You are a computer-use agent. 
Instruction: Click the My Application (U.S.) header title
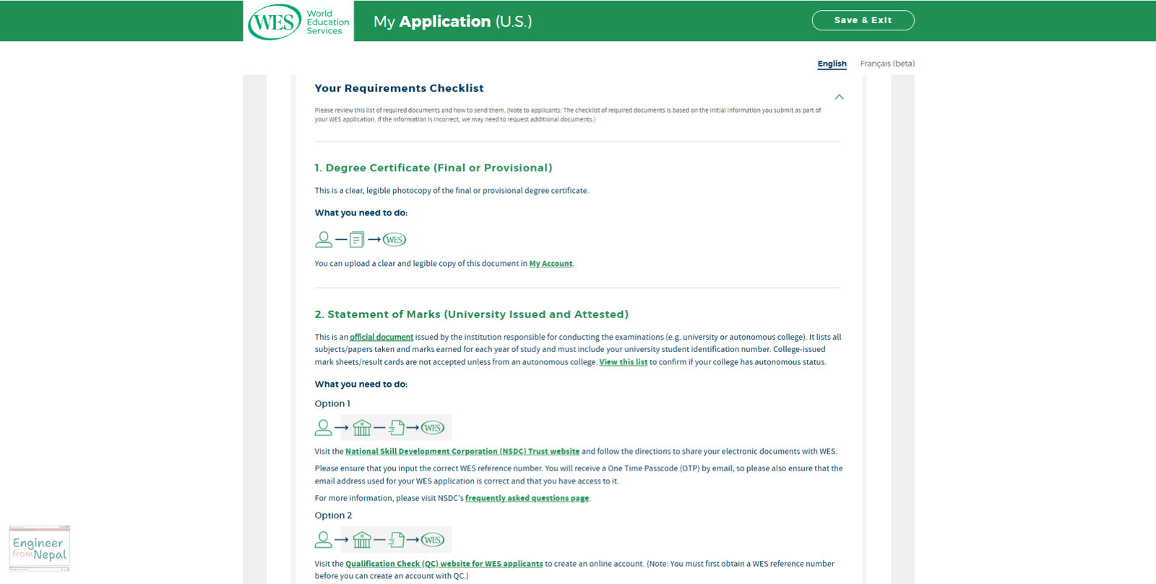coord(452,22)
